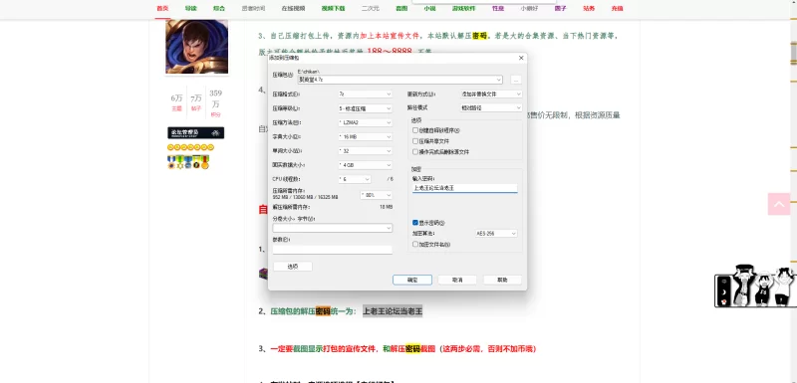
Task: Toggle the compress shared files checkbox
Action: click(x=415, y=141)
